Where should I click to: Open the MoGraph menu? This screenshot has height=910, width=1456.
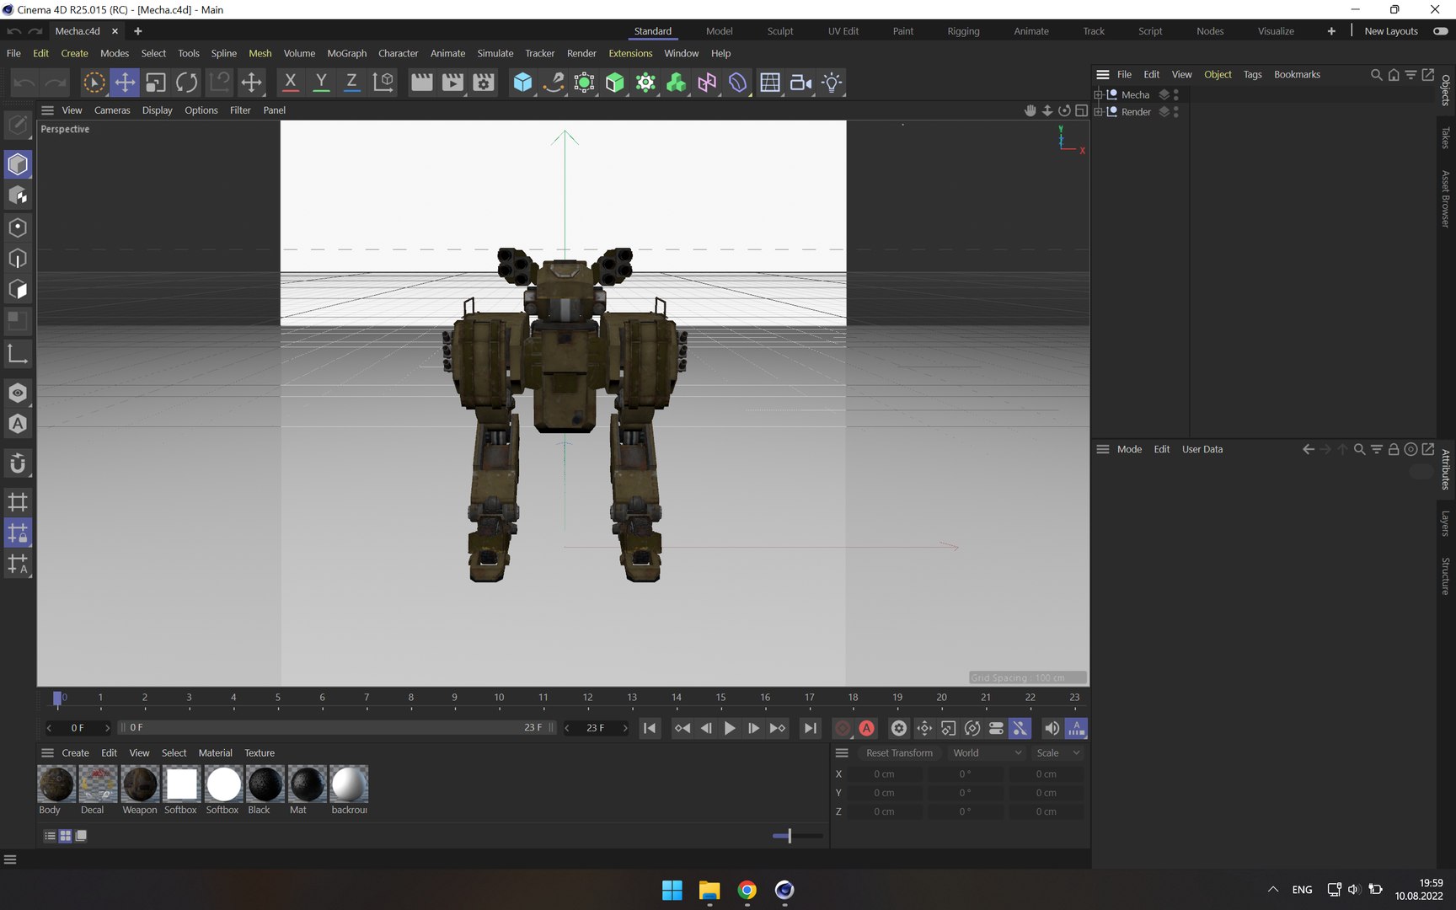pos(346,53)
